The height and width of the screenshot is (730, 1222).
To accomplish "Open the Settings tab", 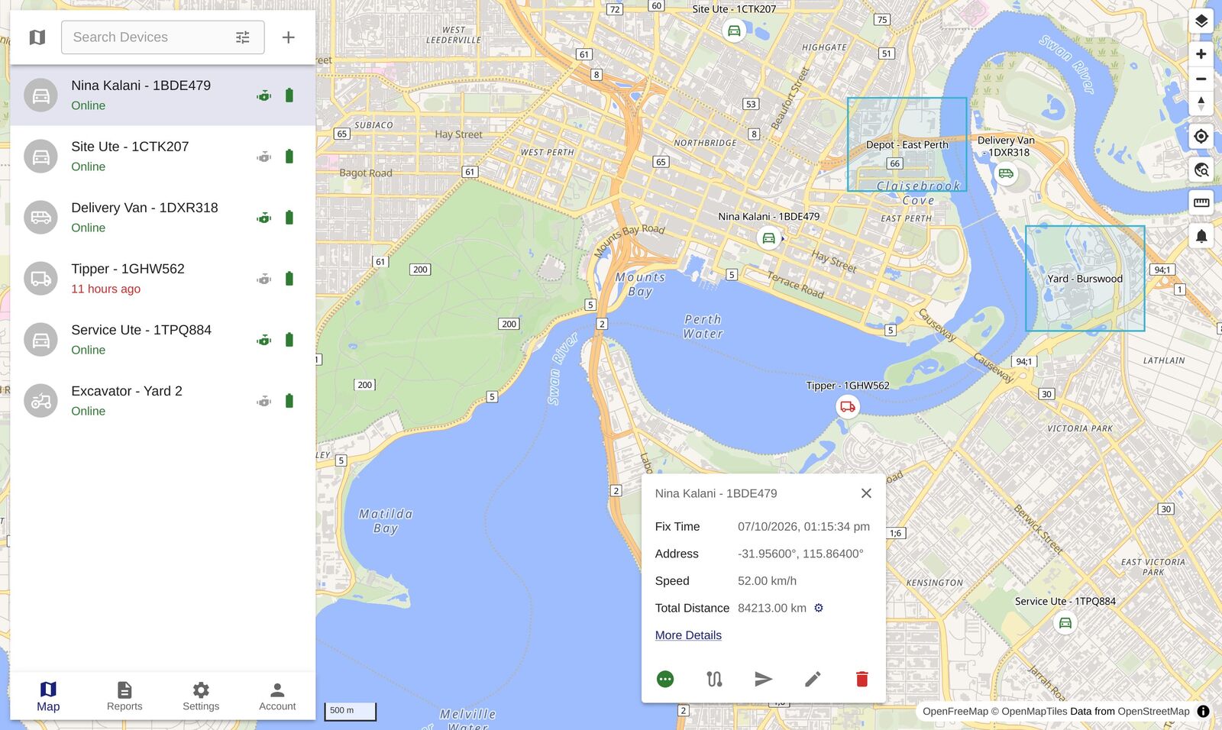I will (x=201, y=696).
